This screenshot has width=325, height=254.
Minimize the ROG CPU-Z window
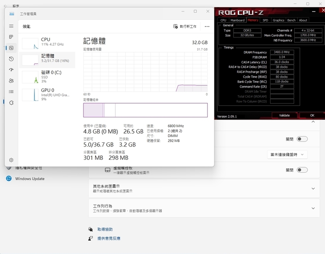[314, 11]
